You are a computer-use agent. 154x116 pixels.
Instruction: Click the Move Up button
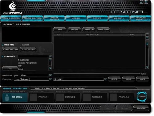click(x=89, y=30)
